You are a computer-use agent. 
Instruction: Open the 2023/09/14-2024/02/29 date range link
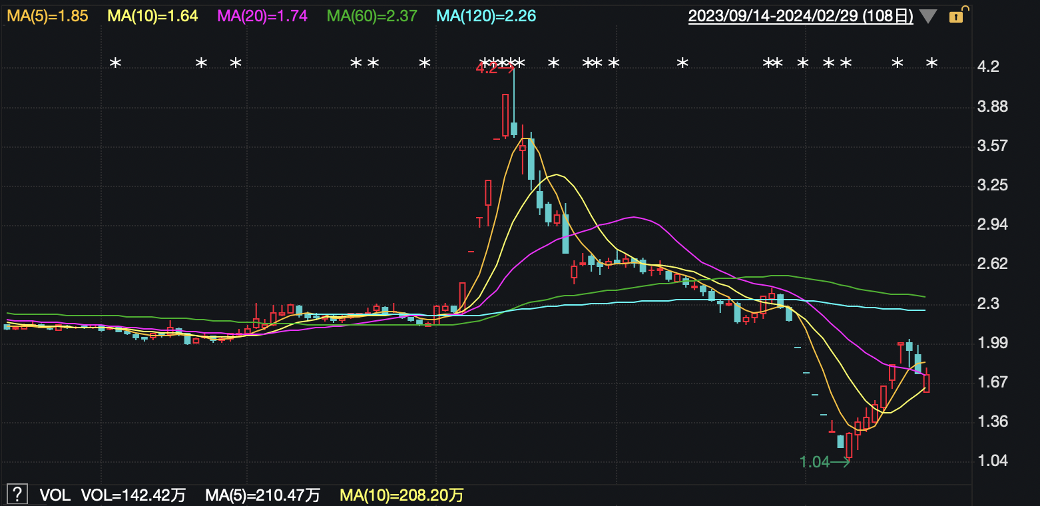800,16
